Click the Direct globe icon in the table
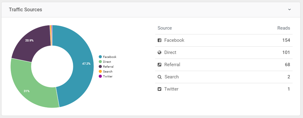Screen dimensions: 303x118 click(x=159, y=52)
